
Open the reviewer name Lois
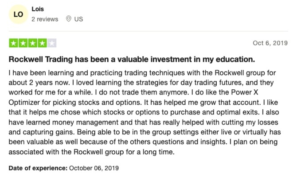point(38,9)
